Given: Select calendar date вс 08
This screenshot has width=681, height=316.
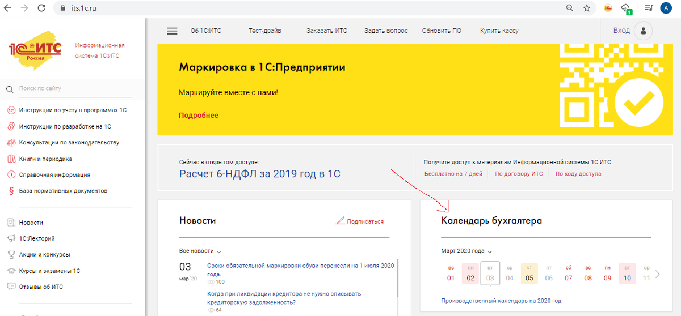Looking at the screenshot, I should pos(588,273).
